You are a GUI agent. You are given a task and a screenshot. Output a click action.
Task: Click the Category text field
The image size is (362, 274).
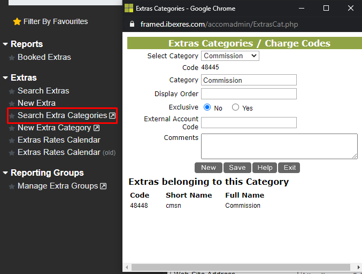tap(249, 80)
